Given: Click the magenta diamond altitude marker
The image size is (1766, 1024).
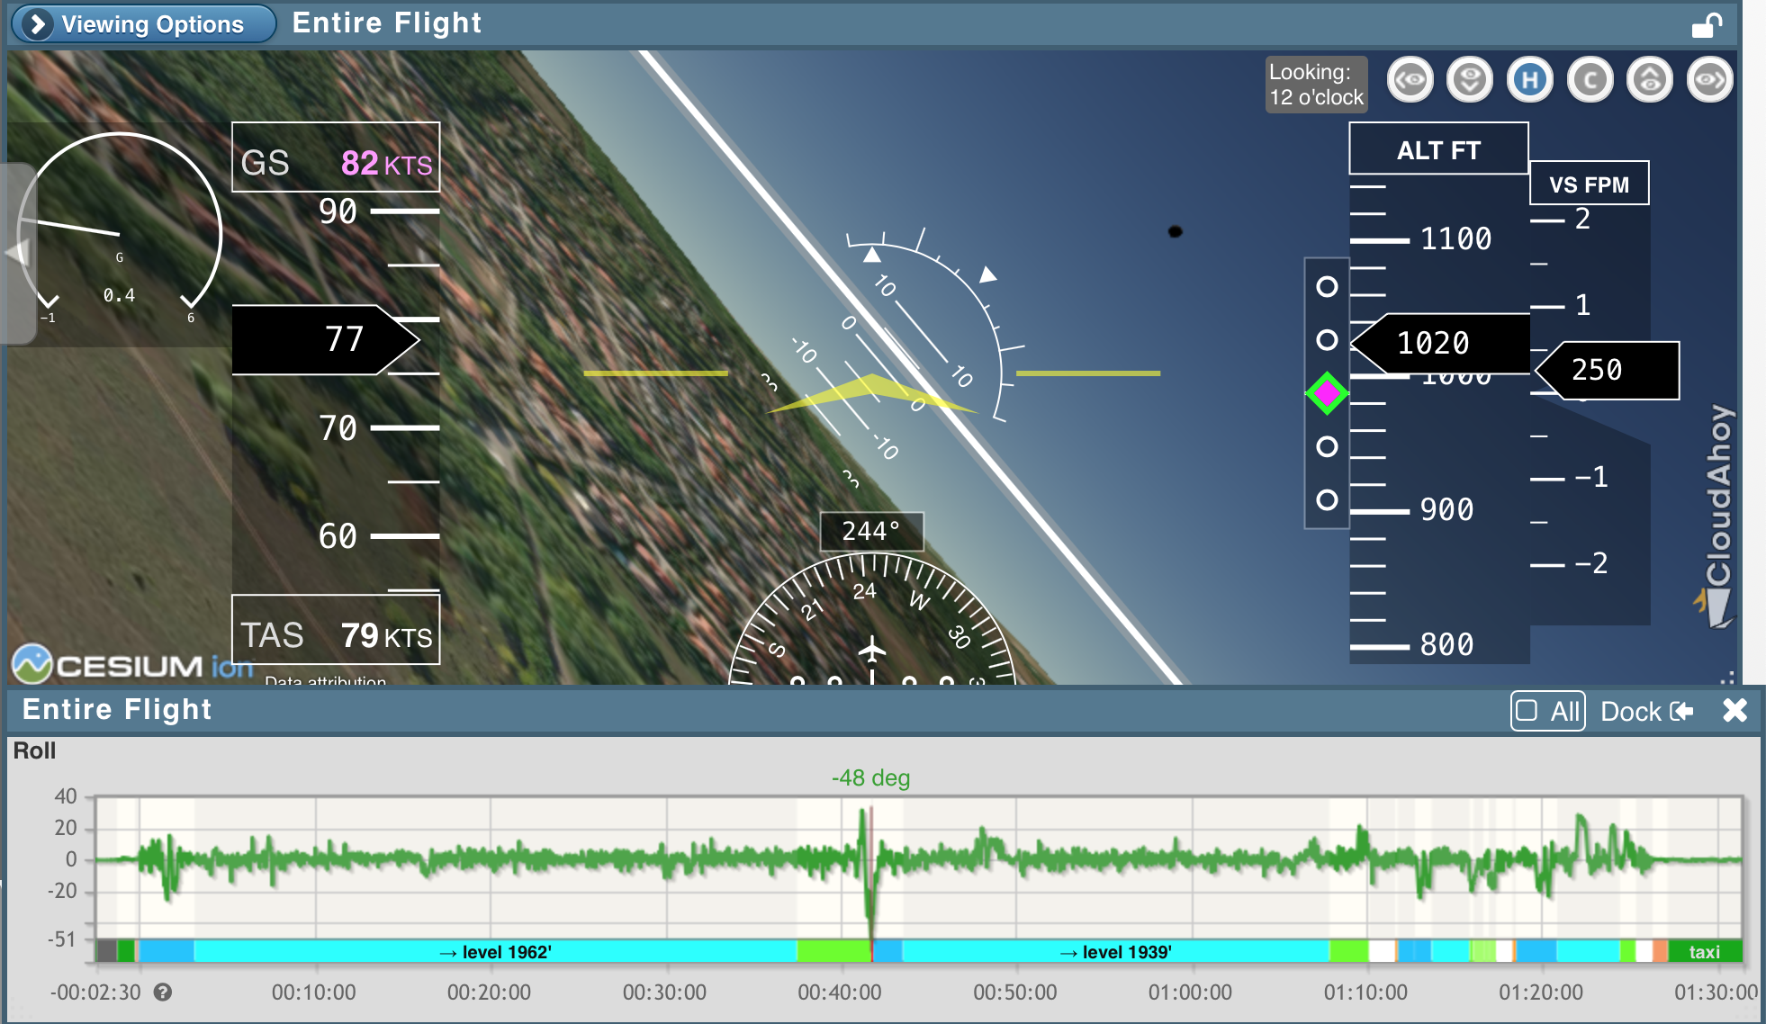Looking at the screenshot, I should click(x=1327, y=393).
